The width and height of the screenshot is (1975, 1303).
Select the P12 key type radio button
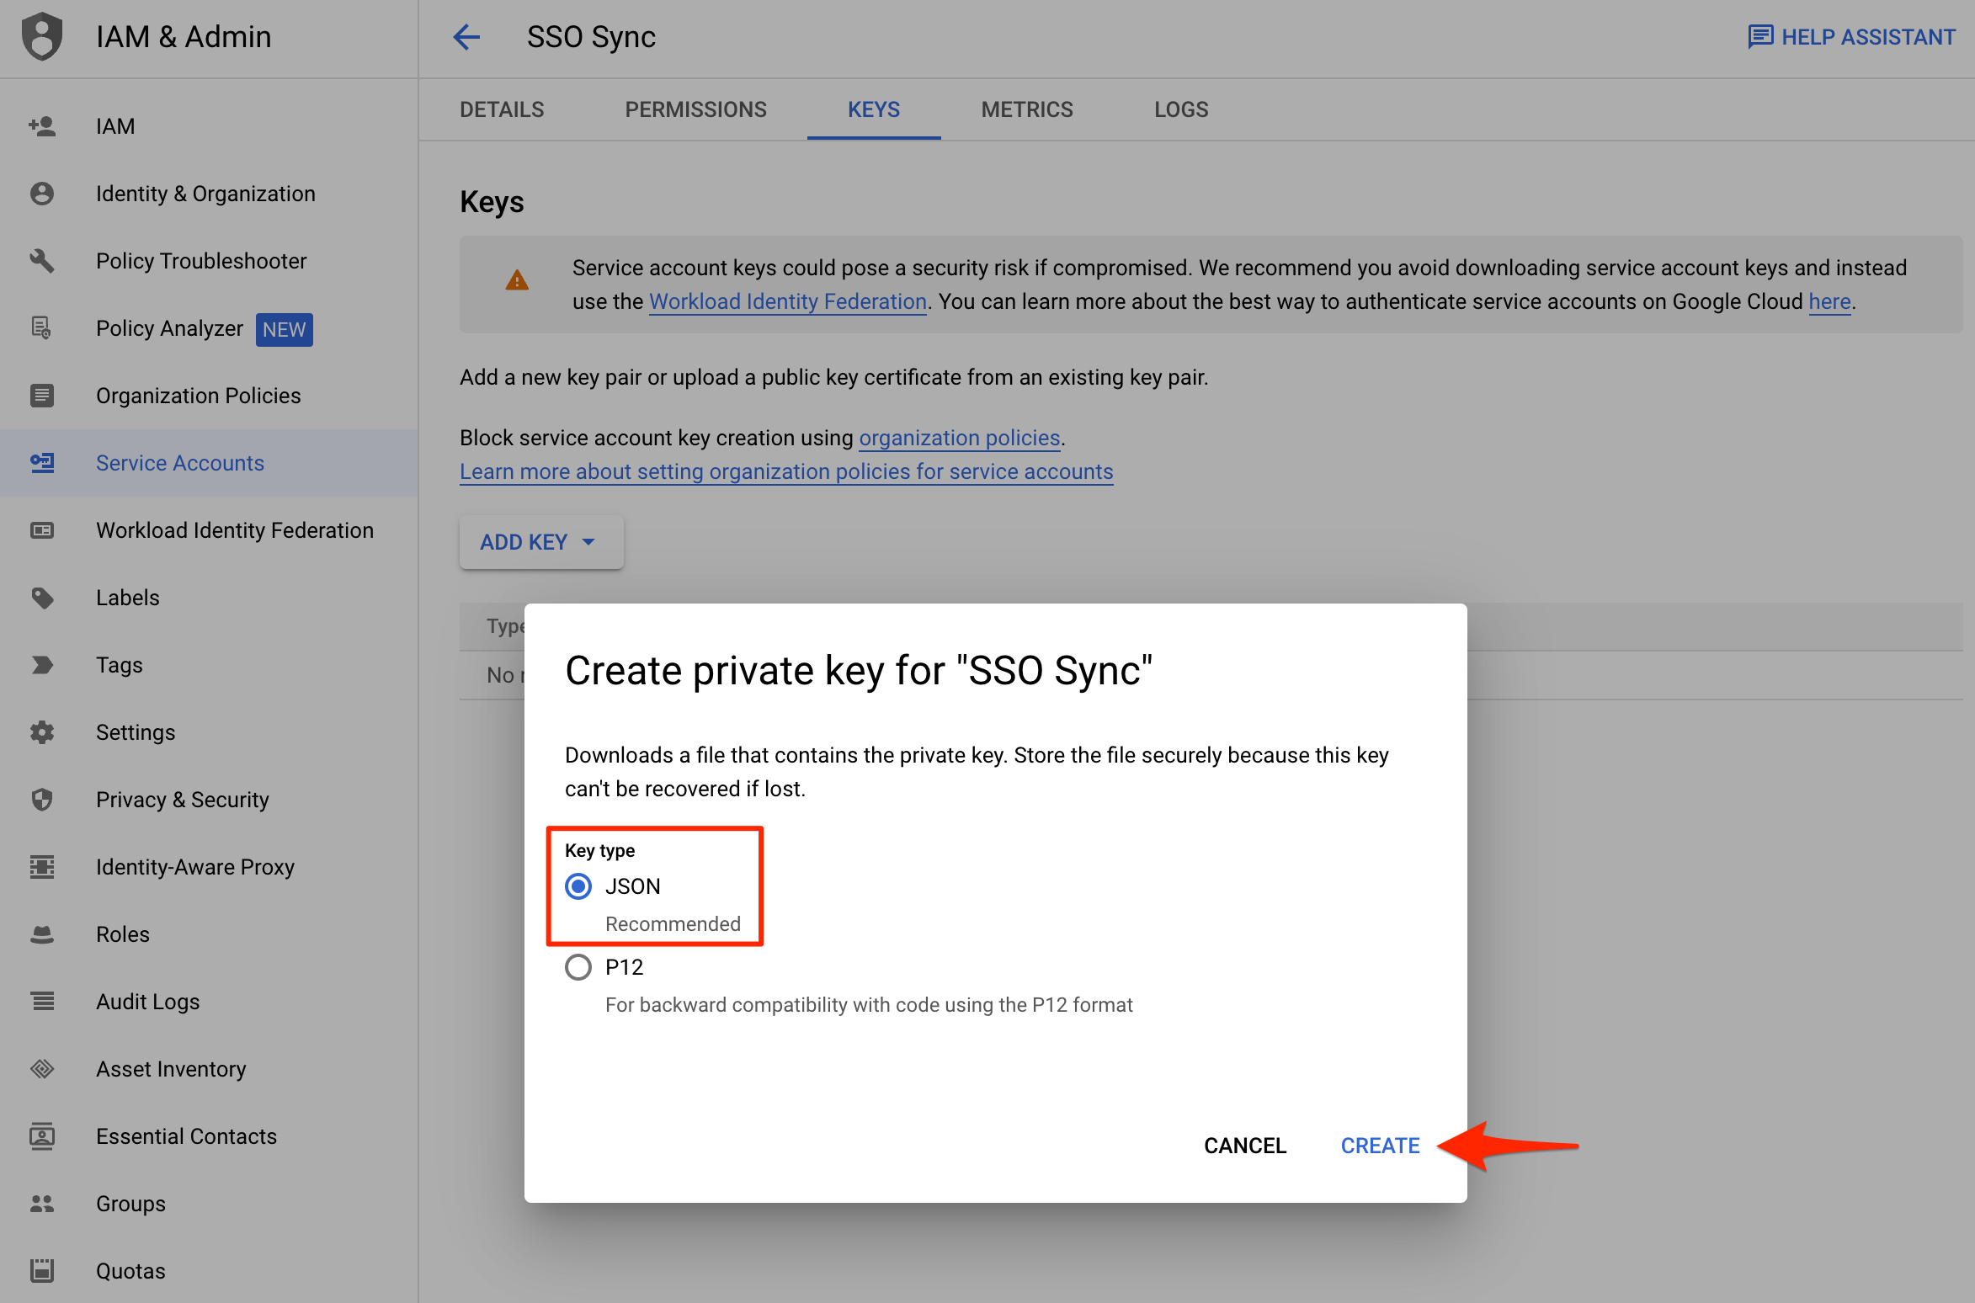(578, 967)
